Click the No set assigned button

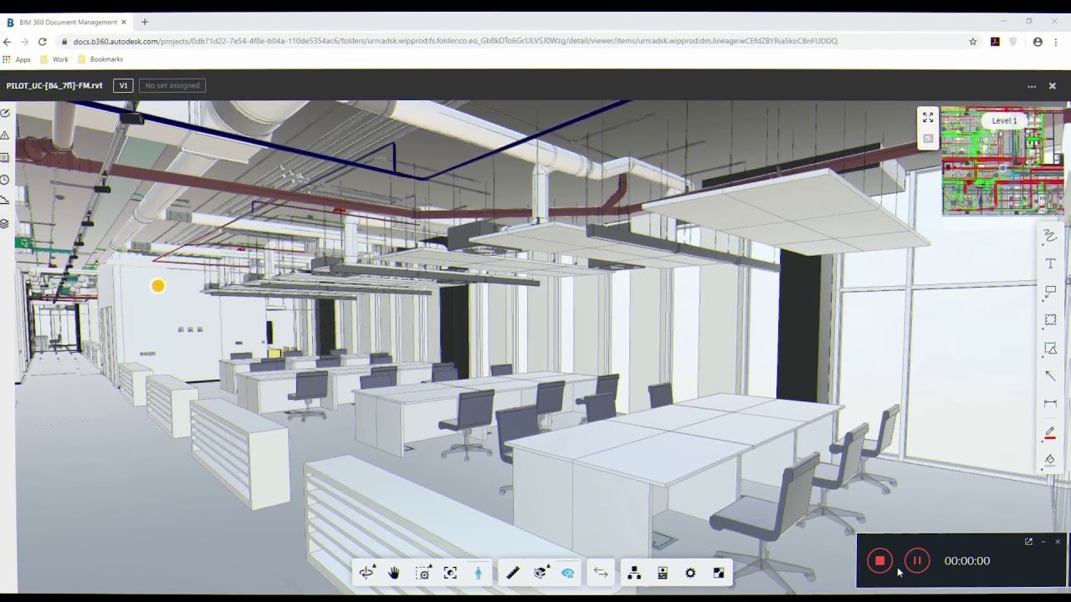click(172, 85)
